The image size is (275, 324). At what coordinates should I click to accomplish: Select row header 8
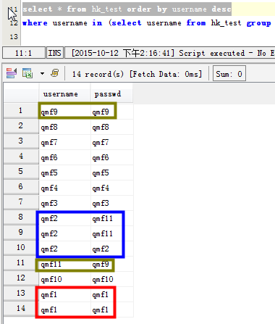[x=21, y=217]
